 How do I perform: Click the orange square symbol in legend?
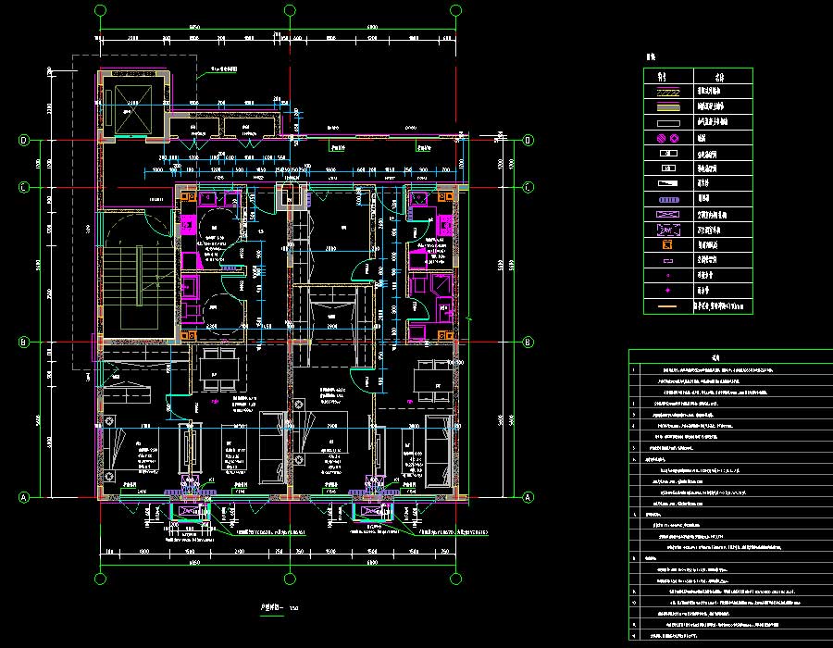coord(668,244)
